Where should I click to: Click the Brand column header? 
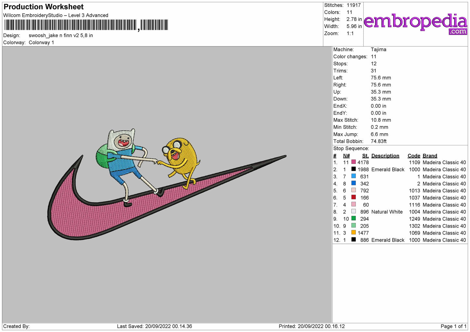(x=430, y=156)
